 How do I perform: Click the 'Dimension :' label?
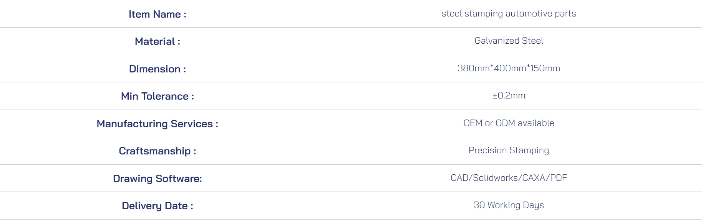pos(158,69)
